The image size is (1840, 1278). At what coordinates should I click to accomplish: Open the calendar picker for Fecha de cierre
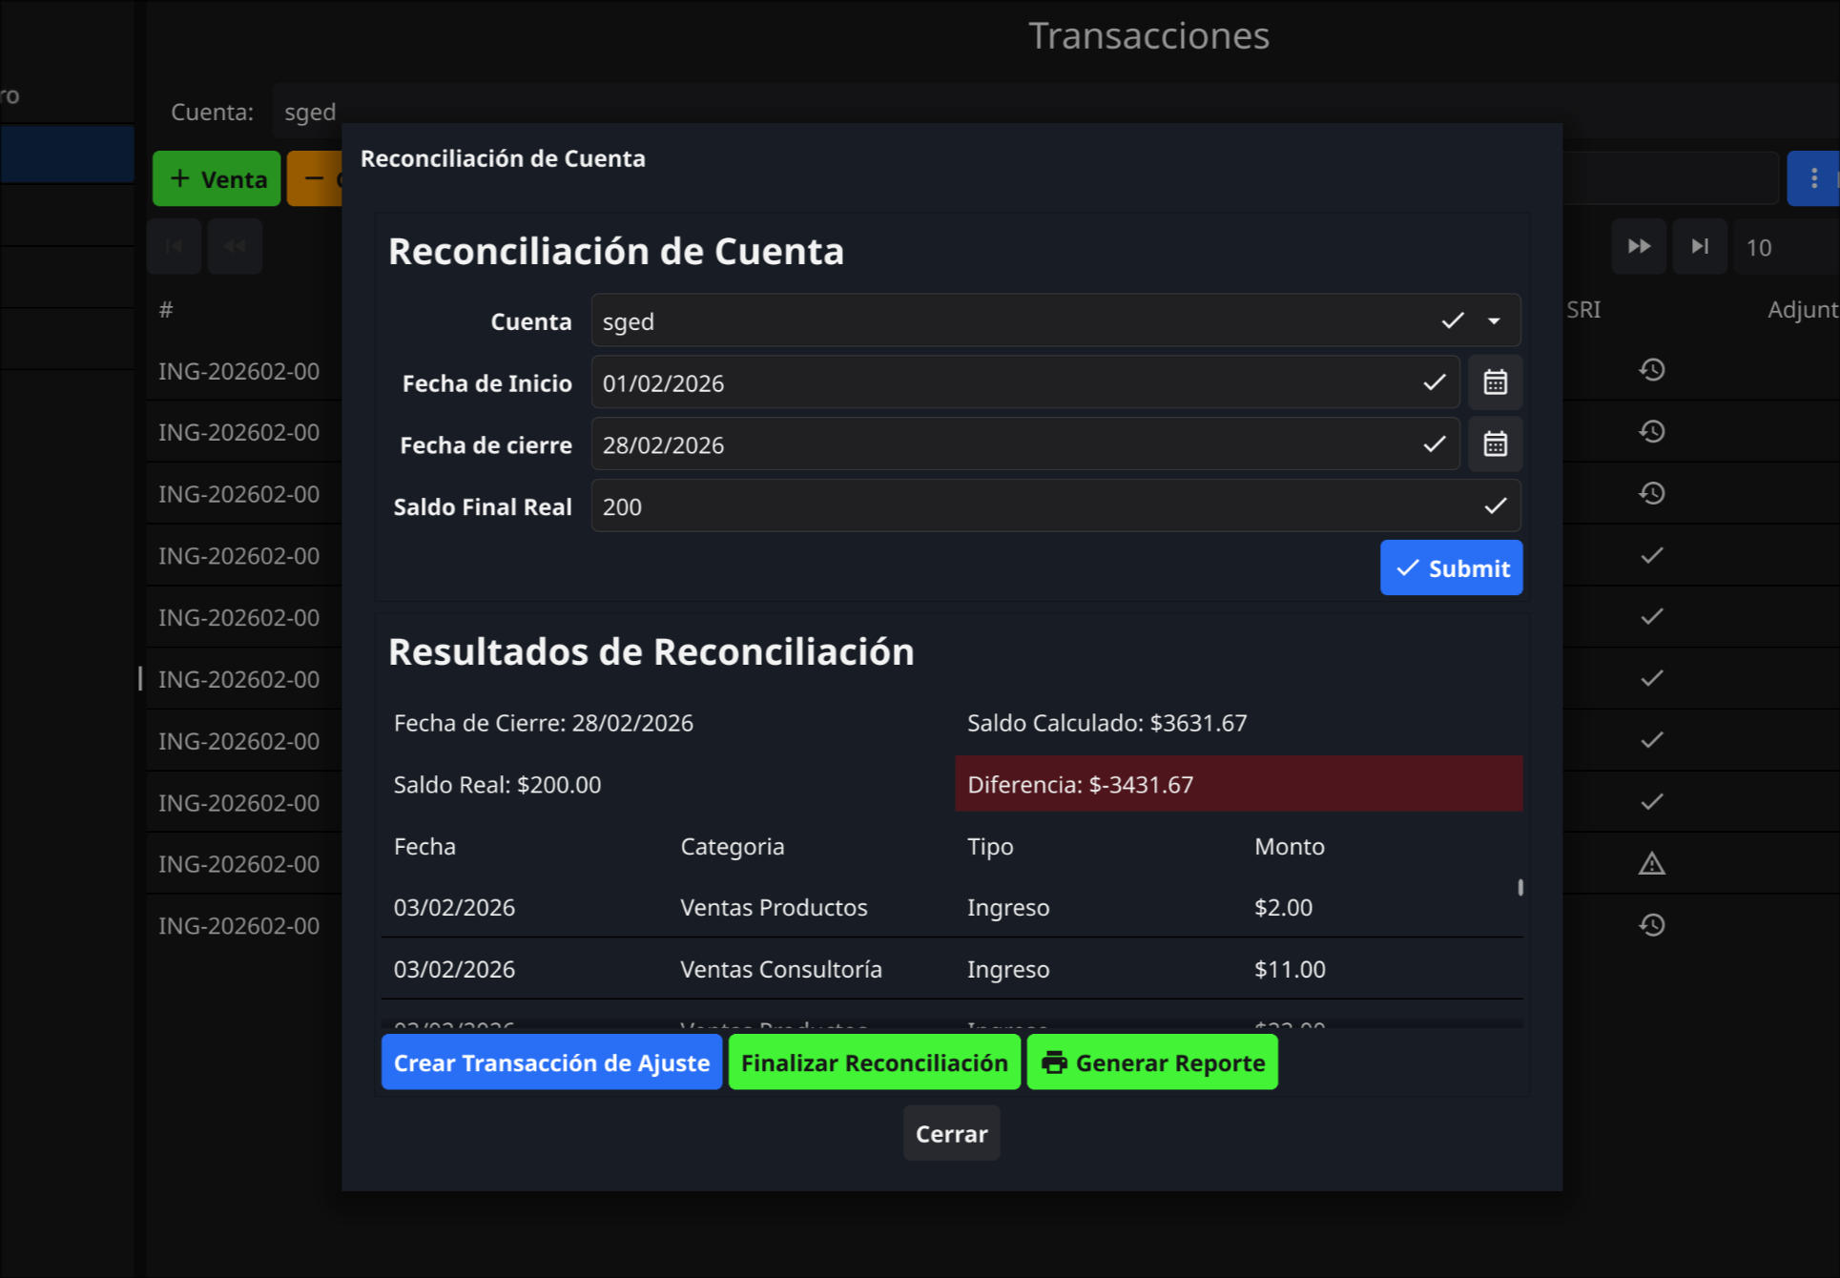[1495, 443]
